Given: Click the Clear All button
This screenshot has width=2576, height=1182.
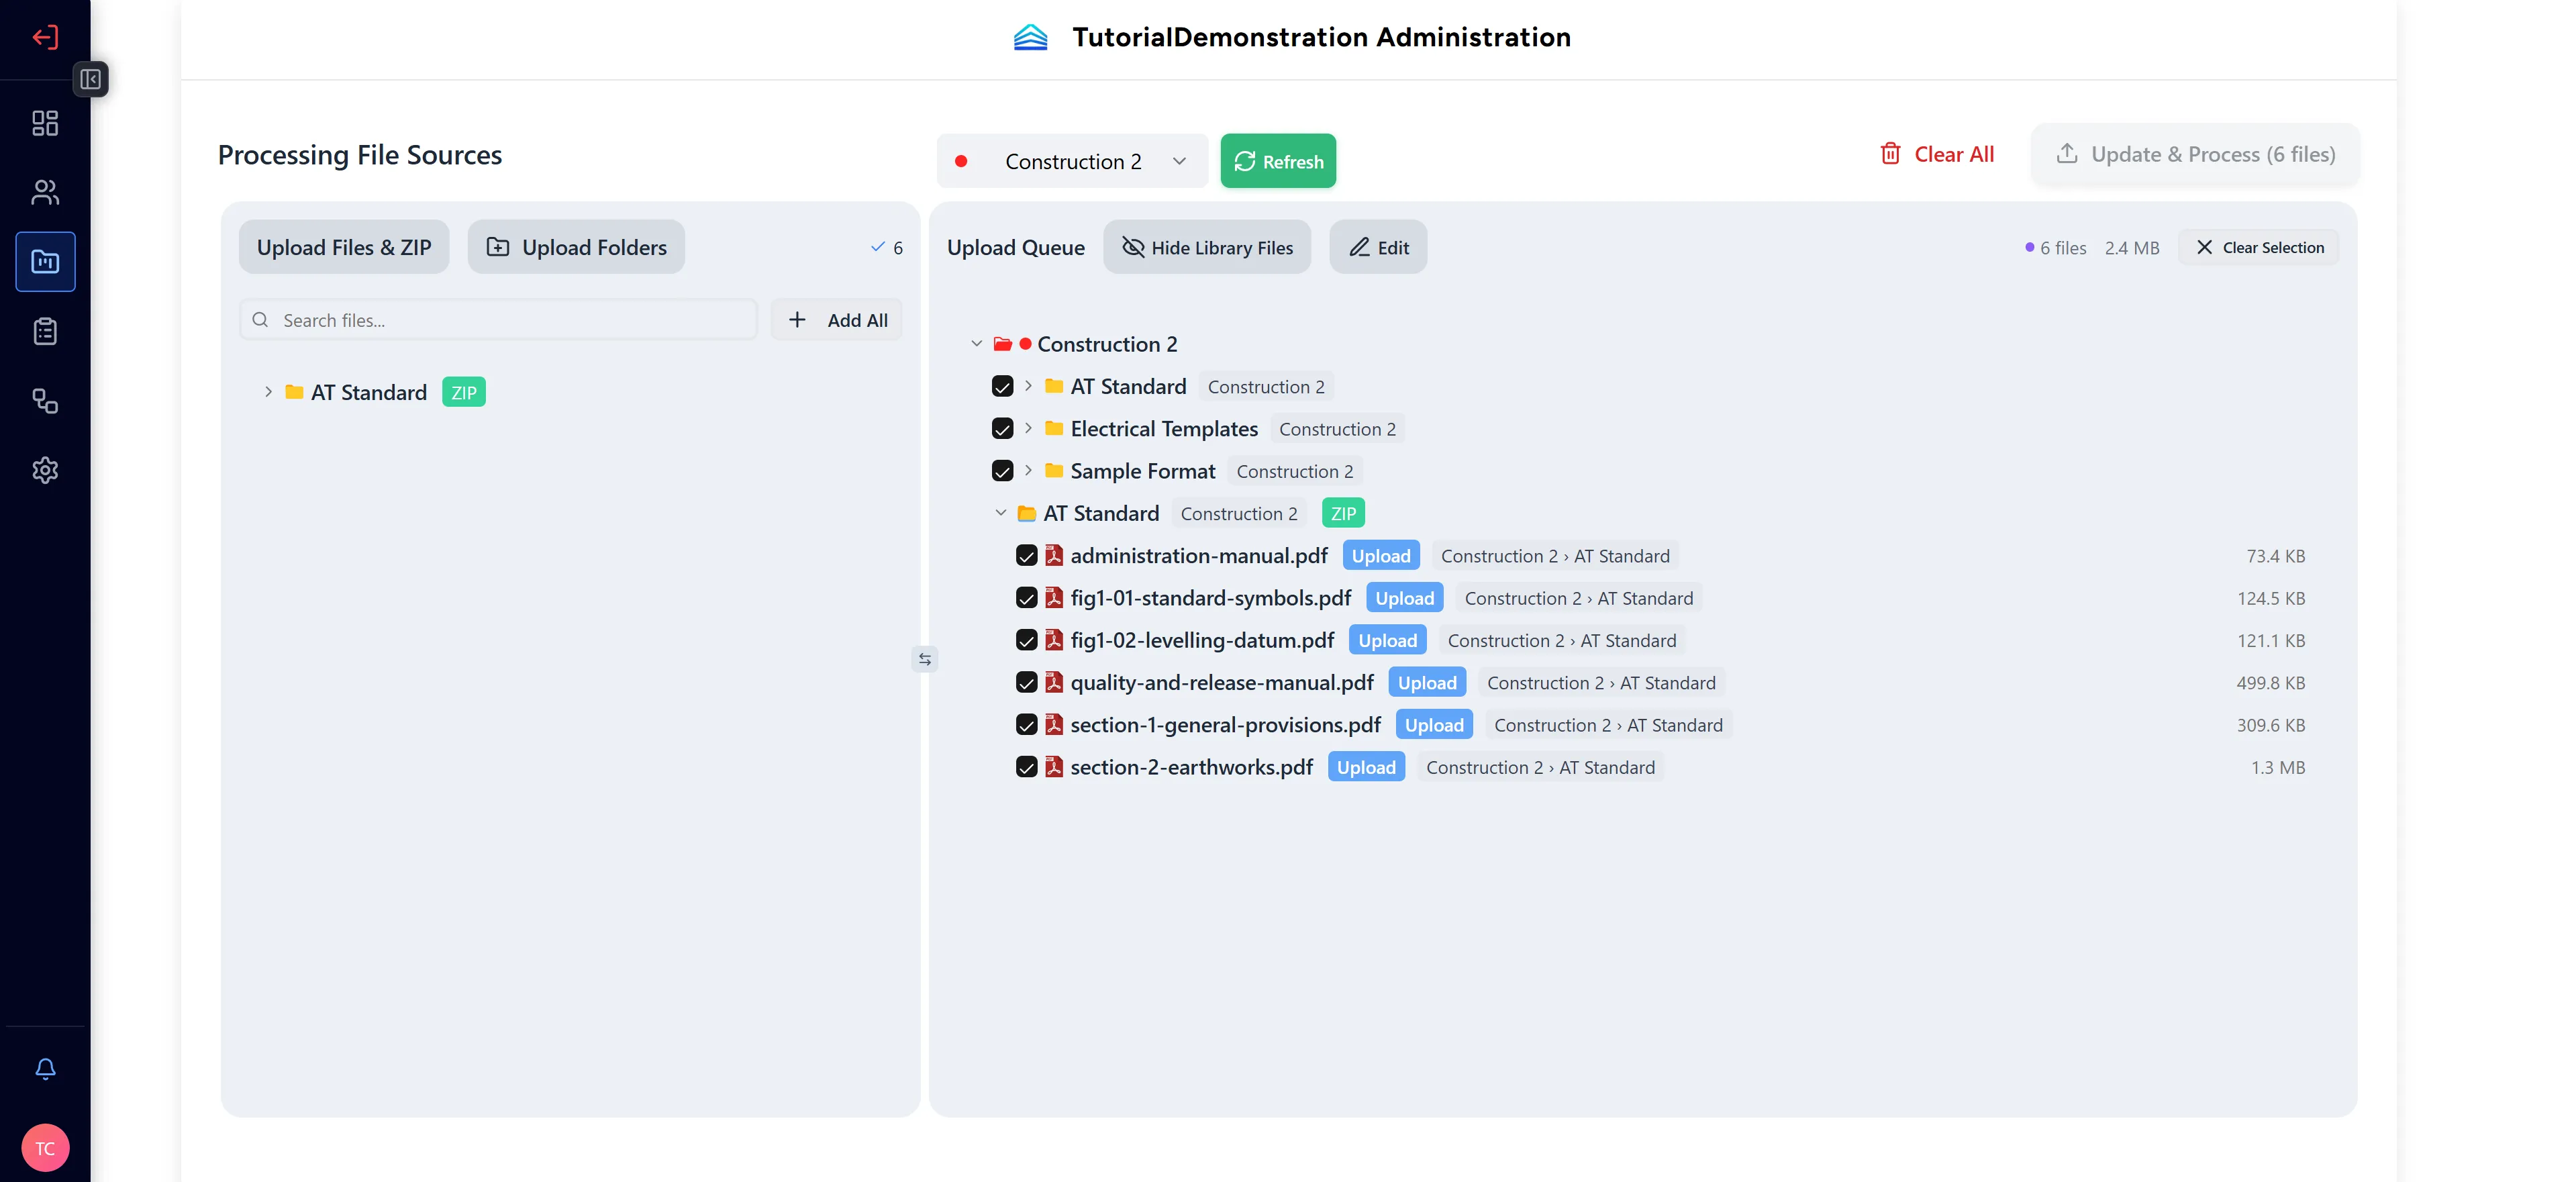Looking at the screenshot, I should coord(1936,154).
